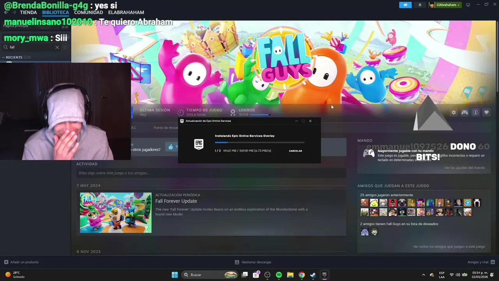Open the COMUNIDAD tab
The image size is (499, 281).
coord(88,12)
